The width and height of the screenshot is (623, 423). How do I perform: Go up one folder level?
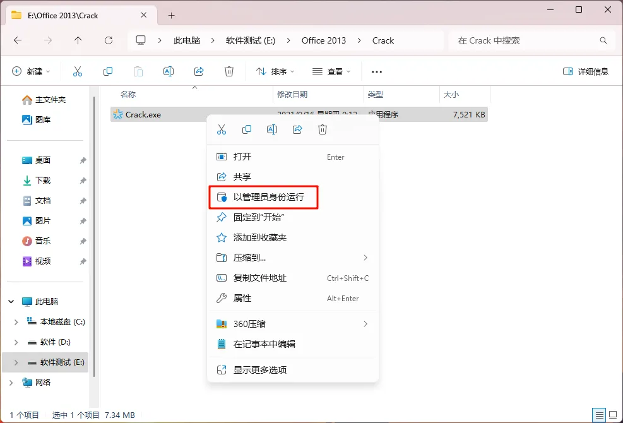[x=78, y=40]
